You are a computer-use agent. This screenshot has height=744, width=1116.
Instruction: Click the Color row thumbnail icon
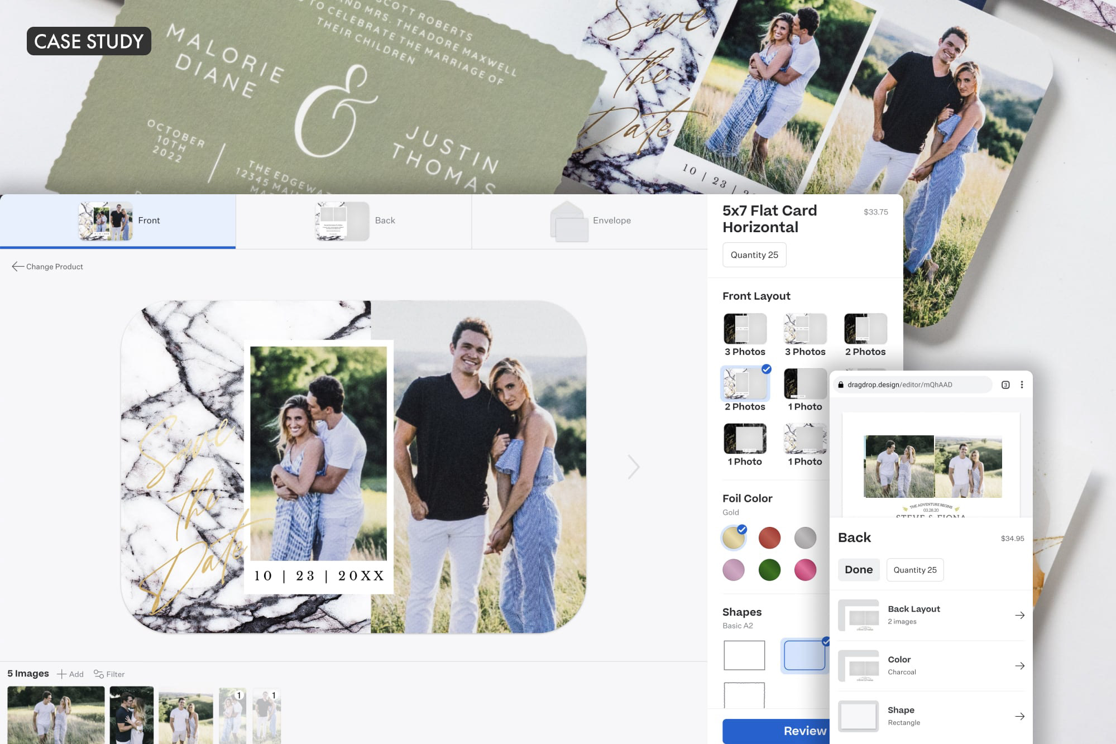pyautogui.click(x=859, y=666)
